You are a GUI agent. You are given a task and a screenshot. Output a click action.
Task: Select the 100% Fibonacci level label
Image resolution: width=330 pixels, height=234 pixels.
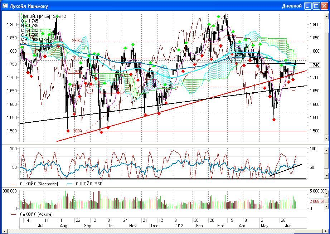tap(78, 131)
